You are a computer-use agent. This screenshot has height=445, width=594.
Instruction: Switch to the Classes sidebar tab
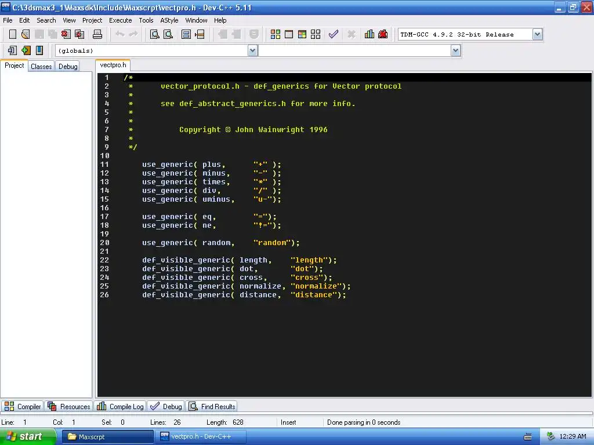(41, 66)
